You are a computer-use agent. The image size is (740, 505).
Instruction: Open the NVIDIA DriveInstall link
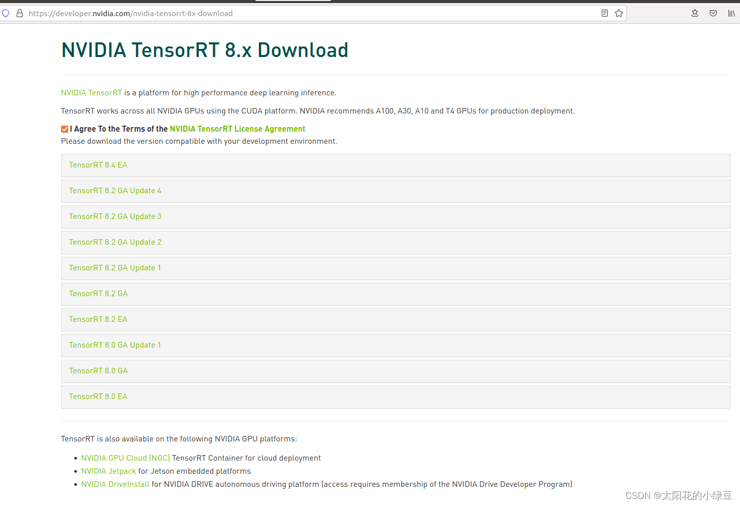click(x=115, y=484)
